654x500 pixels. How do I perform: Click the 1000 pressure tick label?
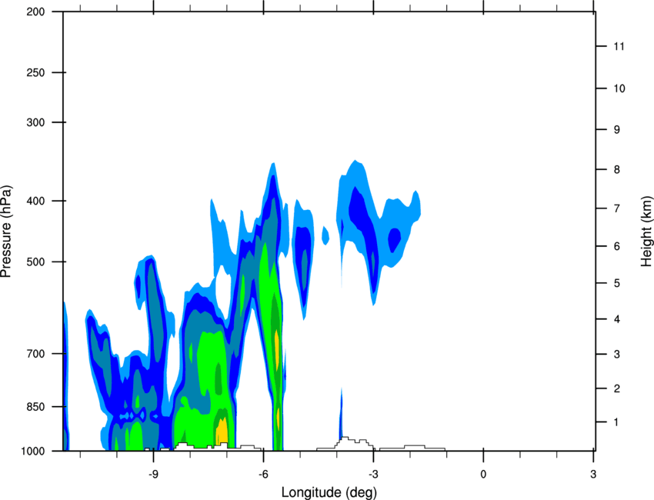coord(33,452)
